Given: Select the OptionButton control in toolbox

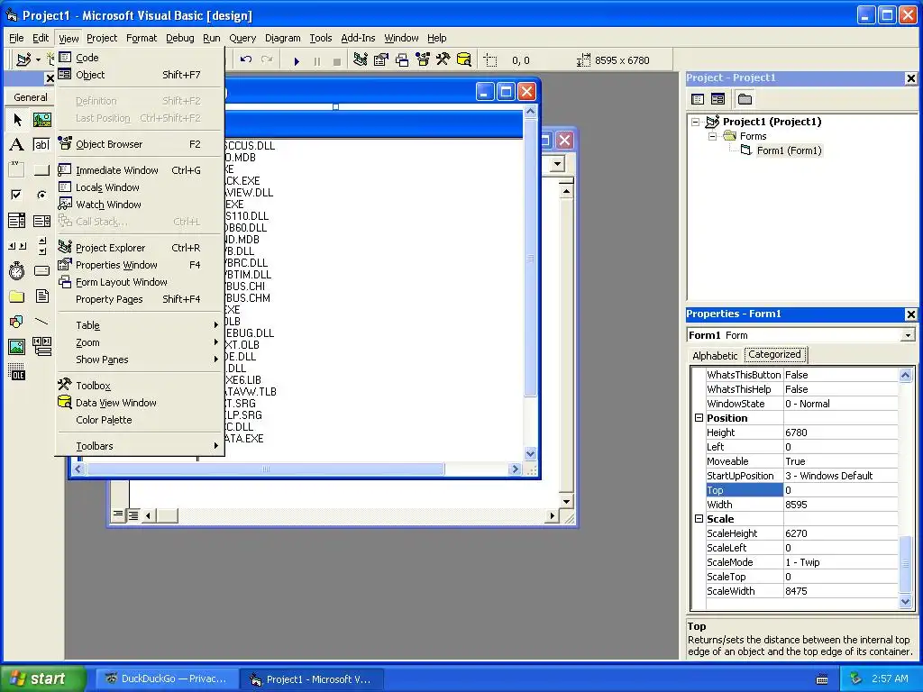Looking at the screenshot, I should pos(41,195).
